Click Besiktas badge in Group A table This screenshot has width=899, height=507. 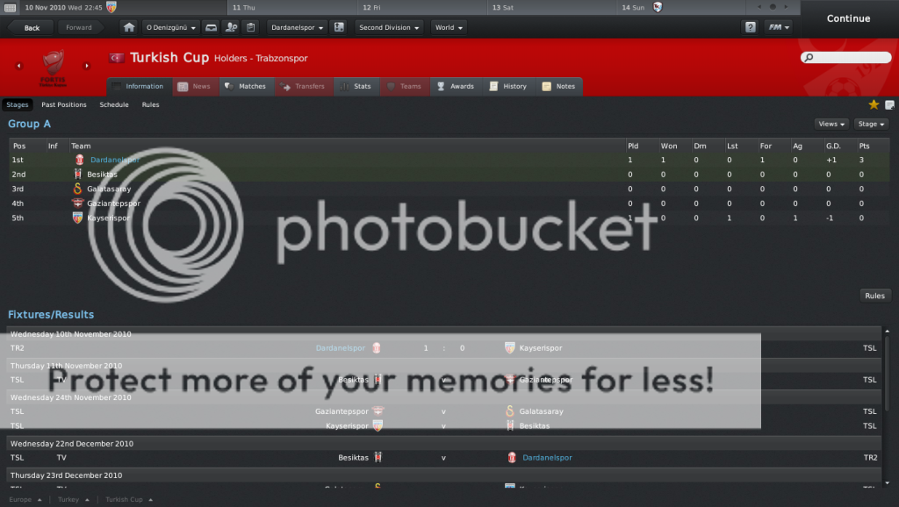(77, 175)
